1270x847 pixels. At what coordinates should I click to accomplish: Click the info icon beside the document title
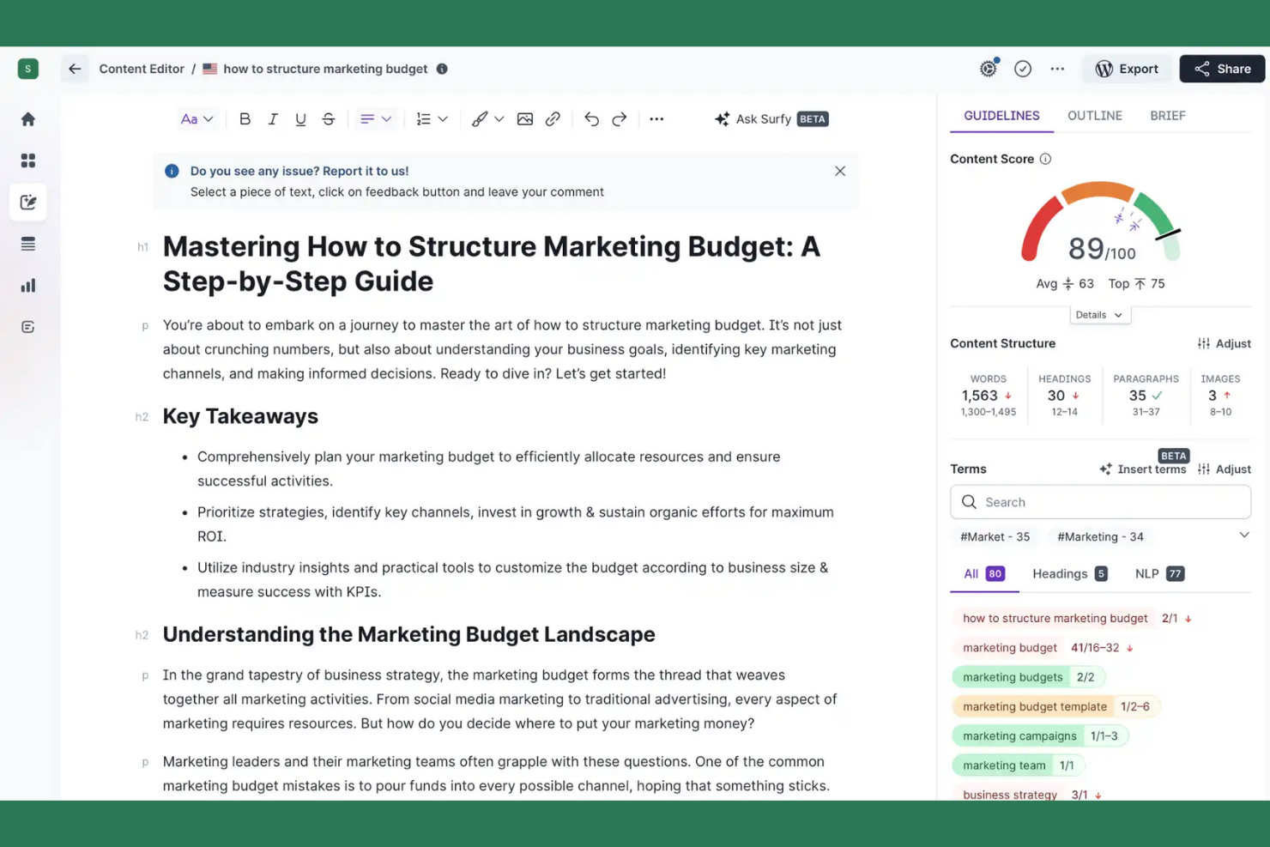(442, 69)
